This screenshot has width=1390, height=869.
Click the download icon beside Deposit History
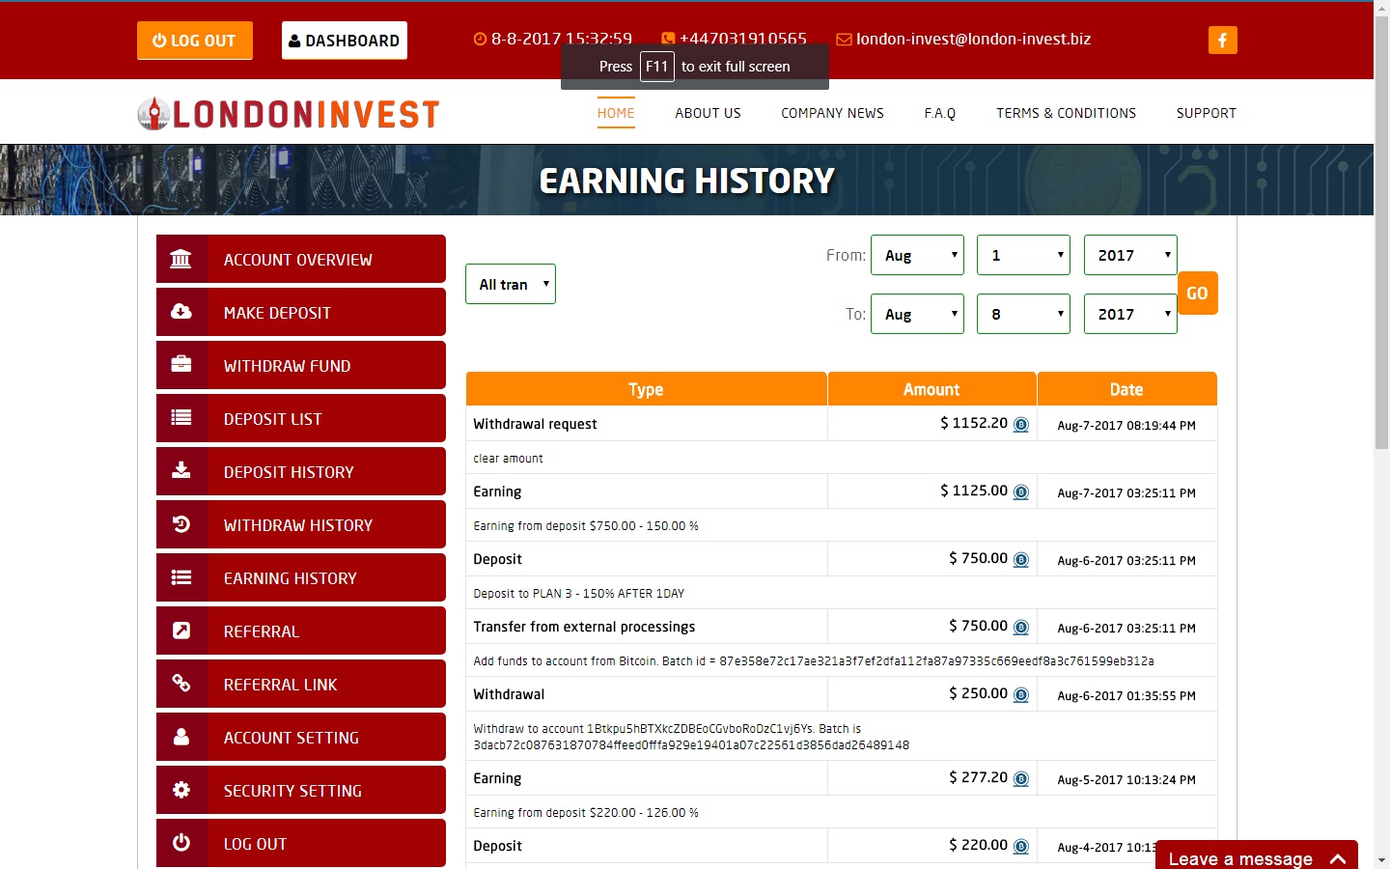[x=181, y=470]
